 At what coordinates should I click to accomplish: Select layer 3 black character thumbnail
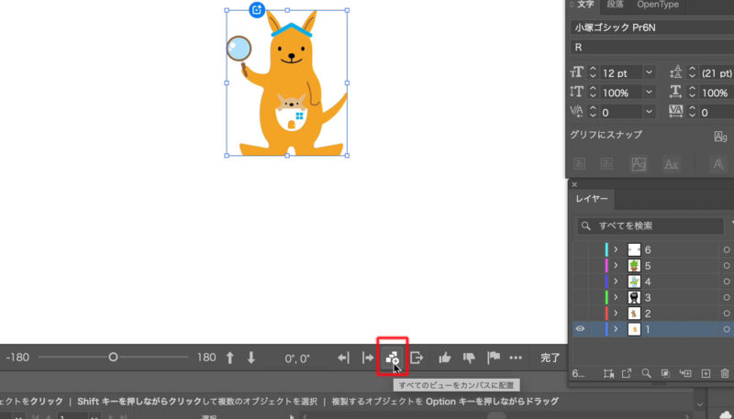point(634,297)
